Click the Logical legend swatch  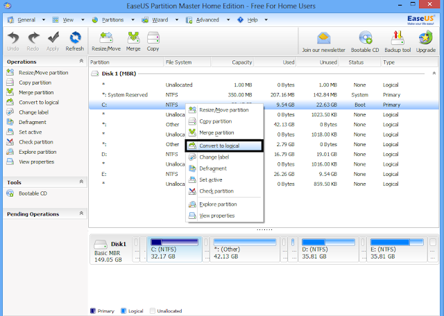coord(123,310)
